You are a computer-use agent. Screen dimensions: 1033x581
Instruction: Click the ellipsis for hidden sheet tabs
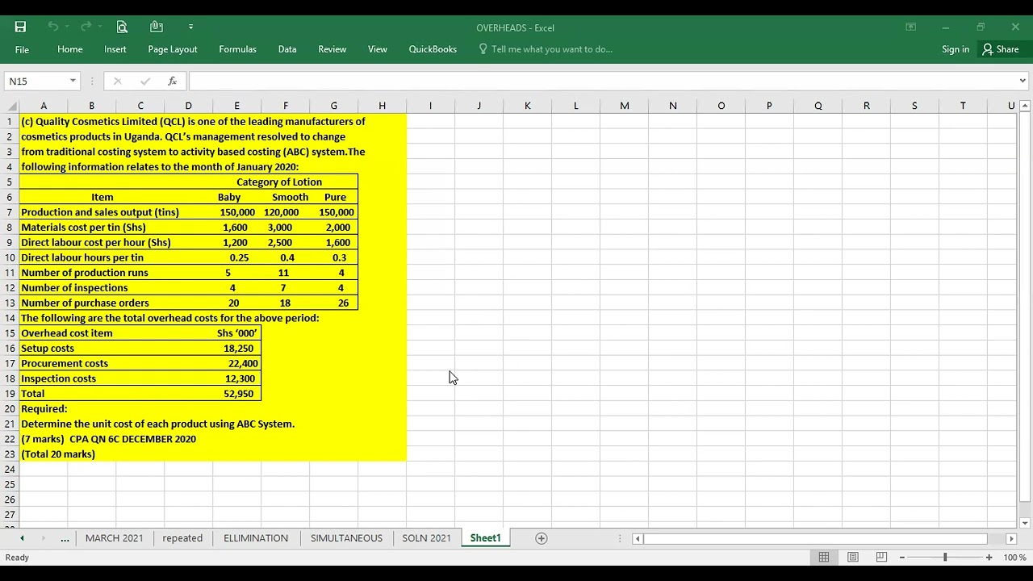click(65, 538)
